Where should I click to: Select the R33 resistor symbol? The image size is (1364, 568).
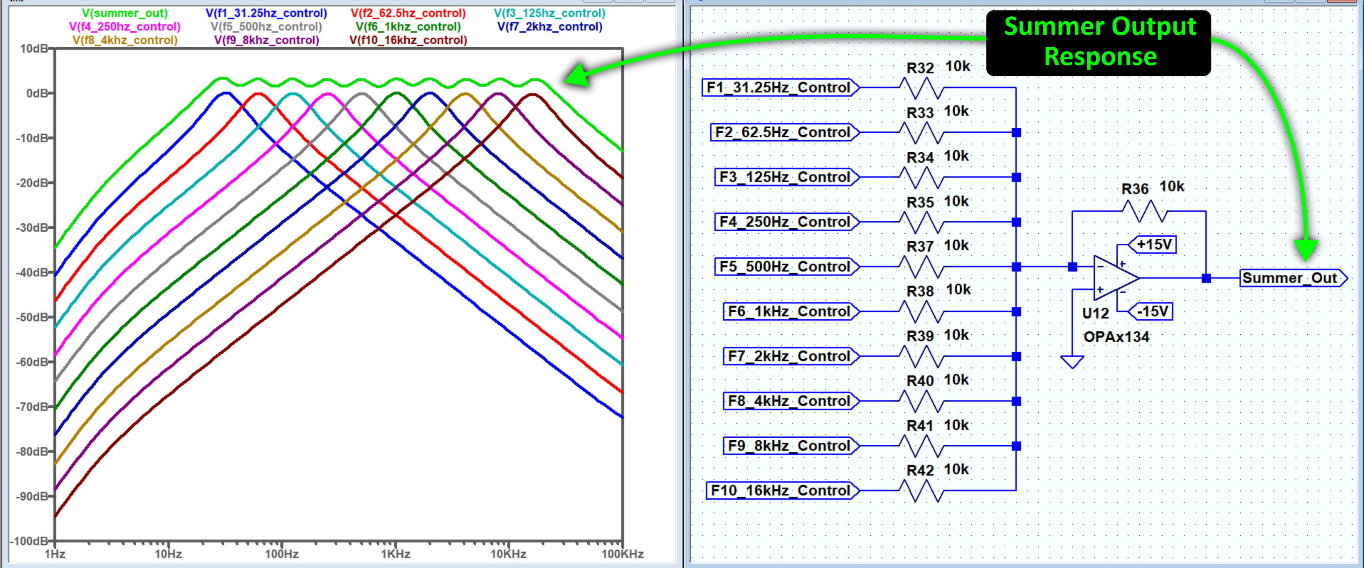coord(922,133)
